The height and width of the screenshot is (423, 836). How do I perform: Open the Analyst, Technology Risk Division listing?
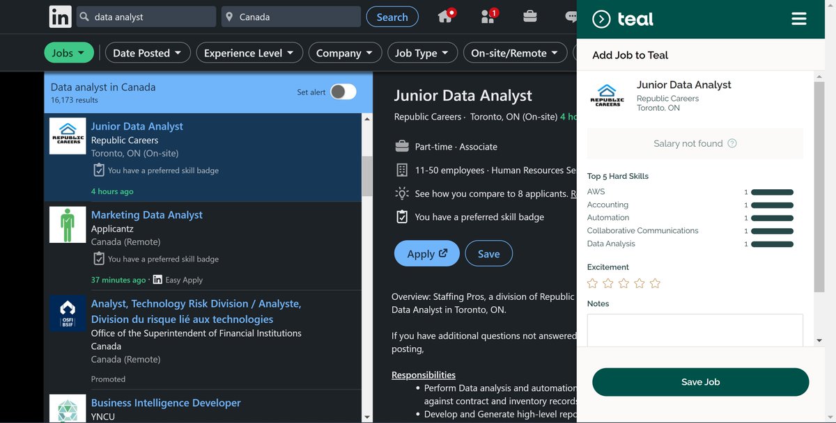[196, 311]
